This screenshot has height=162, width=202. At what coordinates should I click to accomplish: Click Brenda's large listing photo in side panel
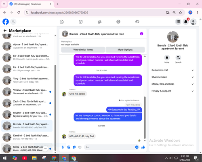[x=173, y=37]
